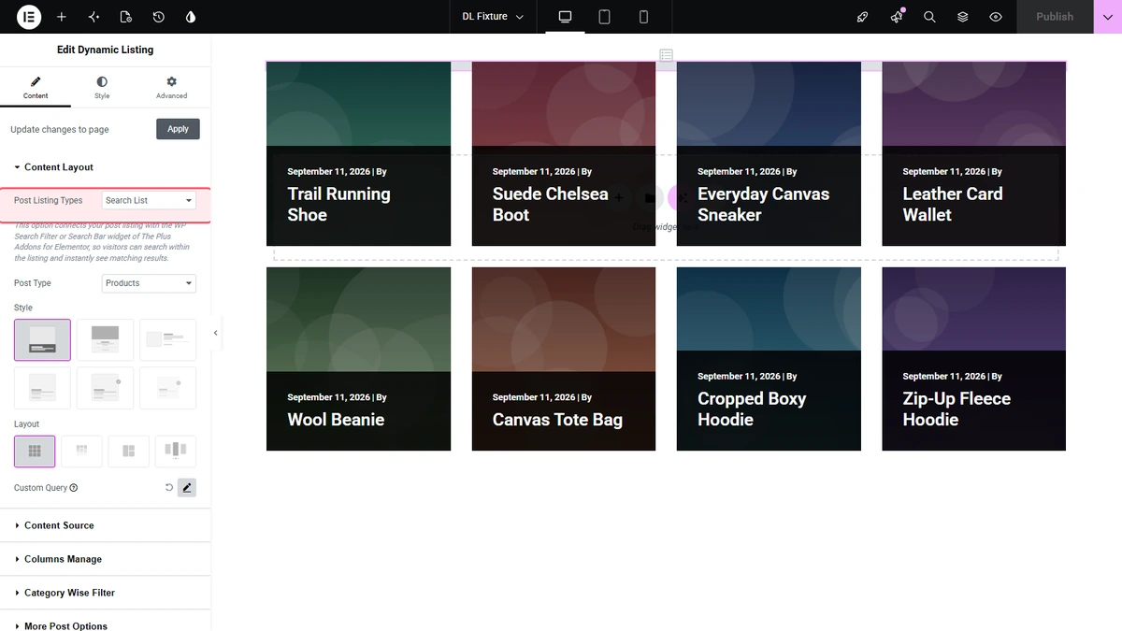Choose the Masonry layout option
This screenshot has width=1122, height=631.
coord(81,452)
